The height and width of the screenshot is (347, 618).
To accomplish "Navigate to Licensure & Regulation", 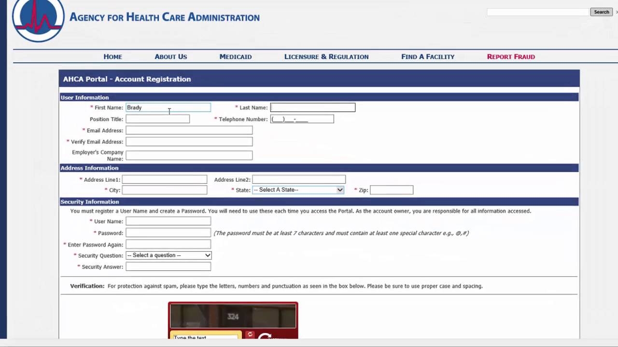I will 326,56.
